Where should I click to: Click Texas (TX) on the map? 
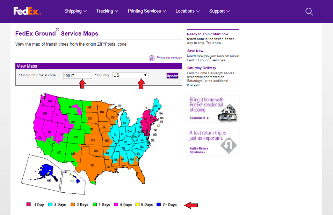click(92, 166)
